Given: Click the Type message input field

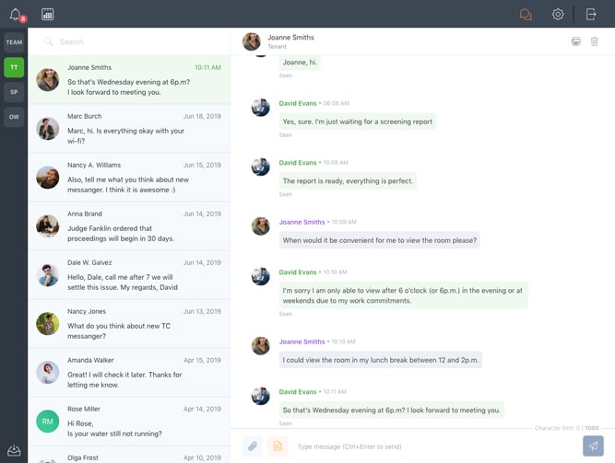Looking at the screenshot, I should (435, 446).
